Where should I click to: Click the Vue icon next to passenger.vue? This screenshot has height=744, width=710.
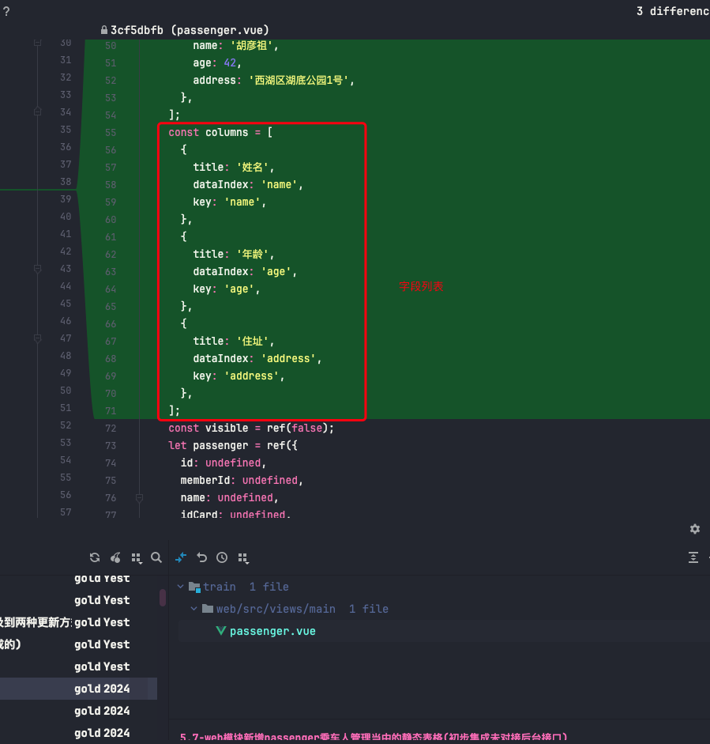(221, 631)
